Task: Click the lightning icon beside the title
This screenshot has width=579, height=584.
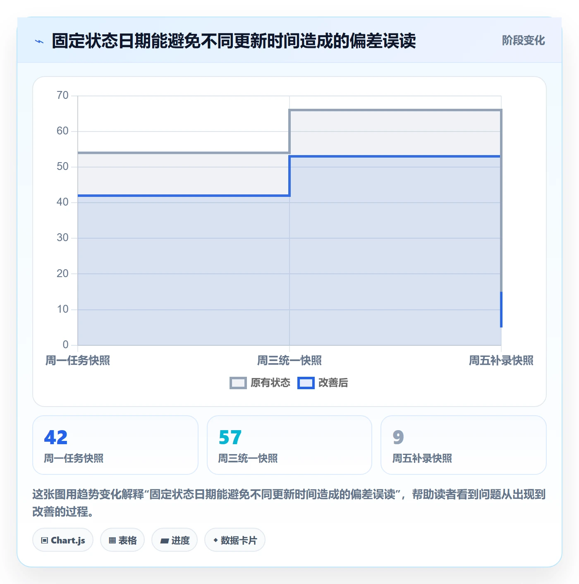Action: point(39,41)
